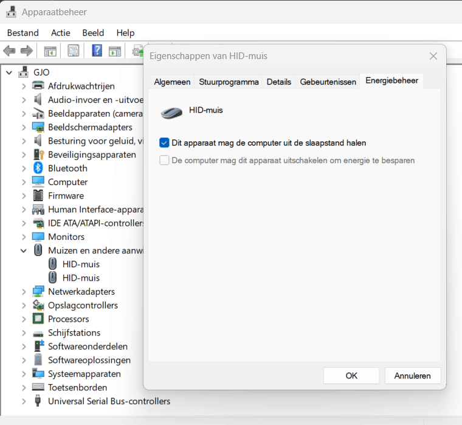
Task: Click the Computer monitor icon in tree
Action: pos(38,182)
